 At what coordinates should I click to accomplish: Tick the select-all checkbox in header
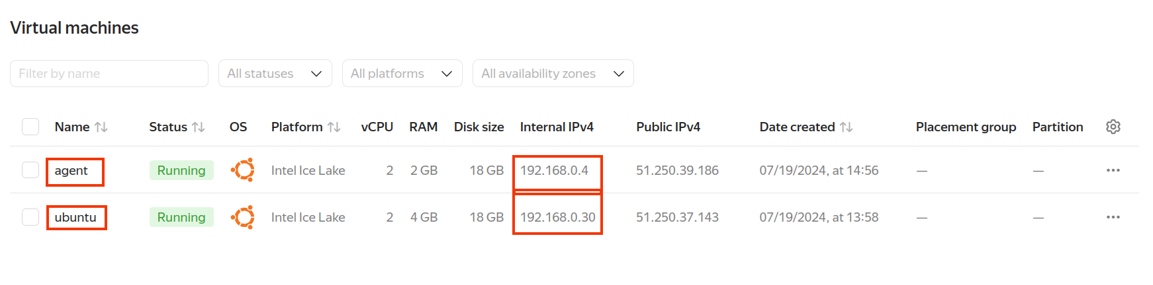30,127
